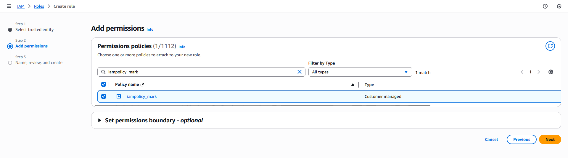
Task: Expand the iampolicy_mark policy details
Action: point(119,96)
